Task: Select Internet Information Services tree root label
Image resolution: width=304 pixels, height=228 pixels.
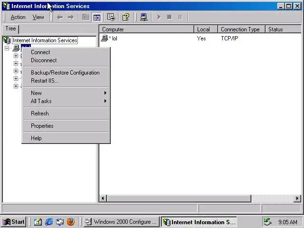Action: [x=45, y=40]
